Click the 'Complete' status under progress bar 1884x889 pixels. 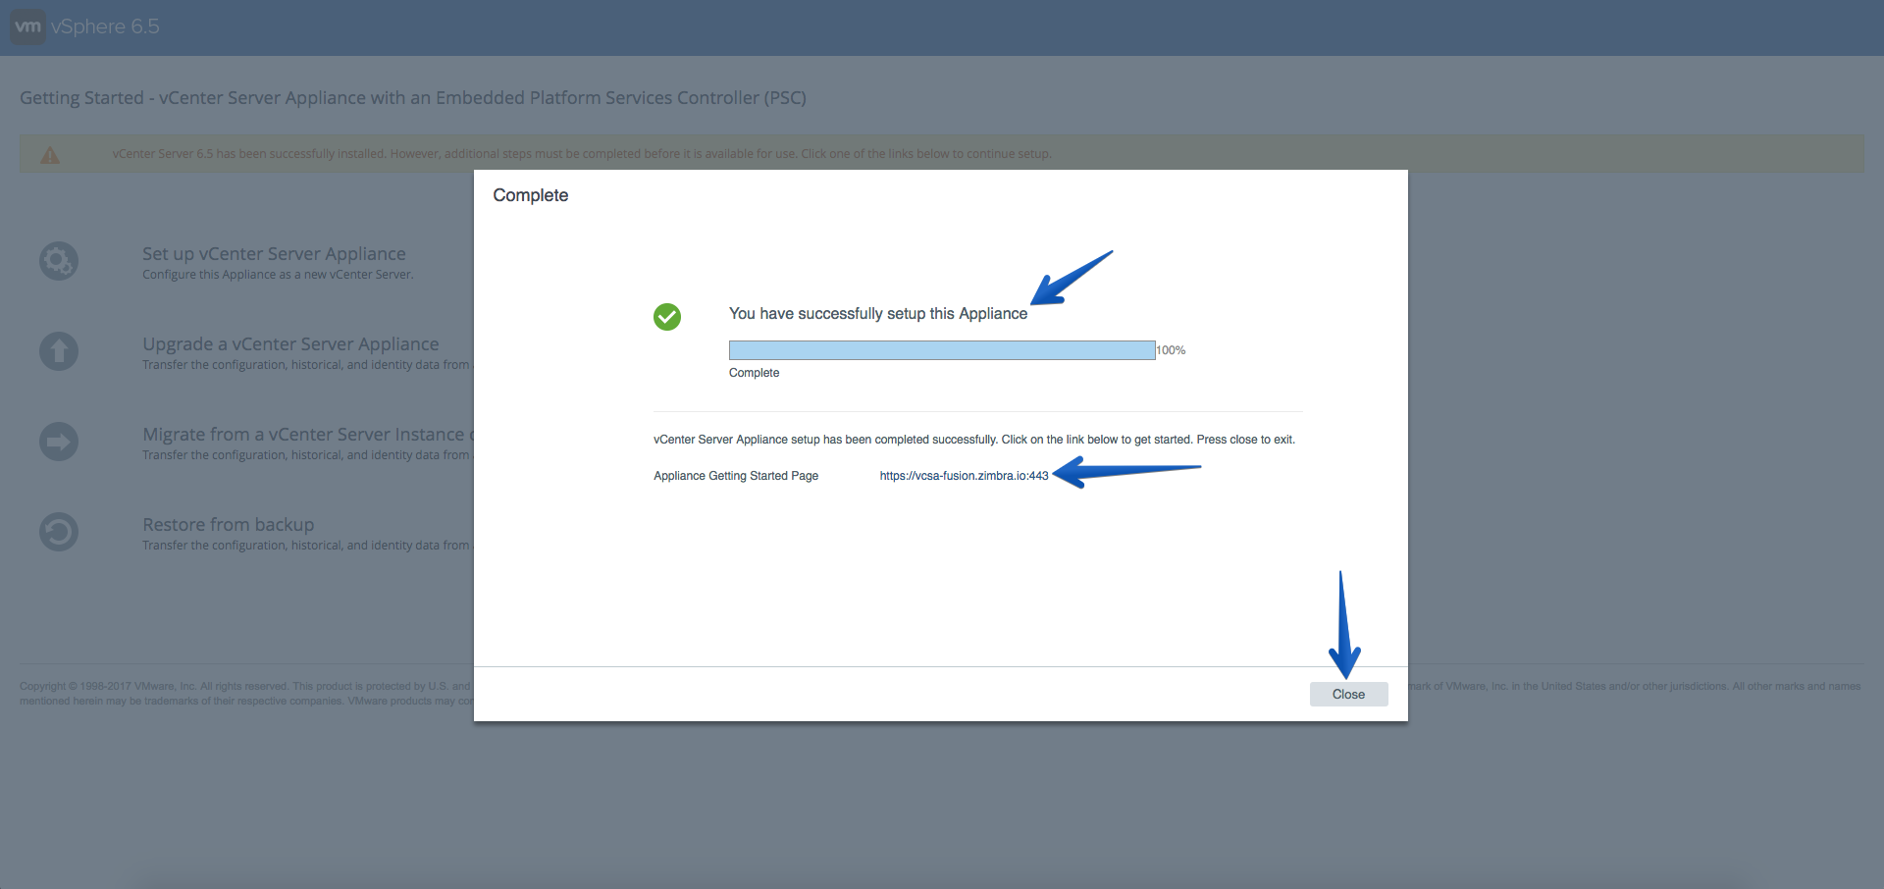(x=754, y=373)
